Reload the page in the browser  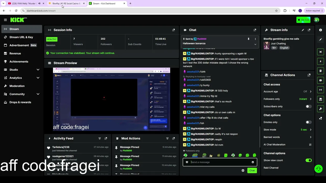point(16,11)
